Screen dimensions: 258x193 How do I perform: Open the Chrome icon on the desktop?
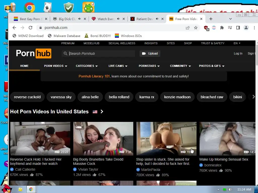(29, 8)
